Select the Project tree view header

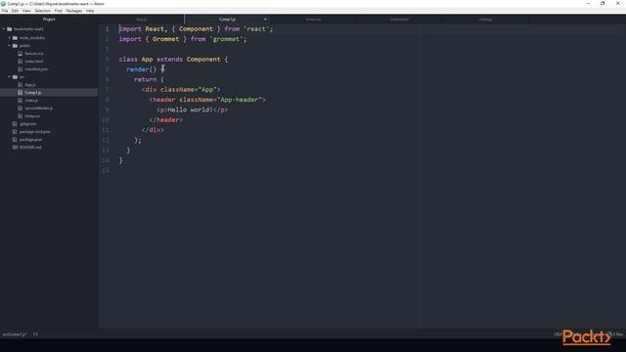point(49,20)
